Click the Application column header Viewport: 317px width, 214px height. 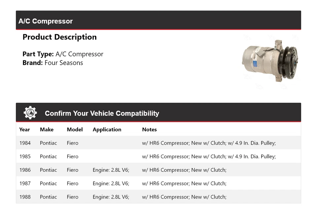(x=107, y=129)
